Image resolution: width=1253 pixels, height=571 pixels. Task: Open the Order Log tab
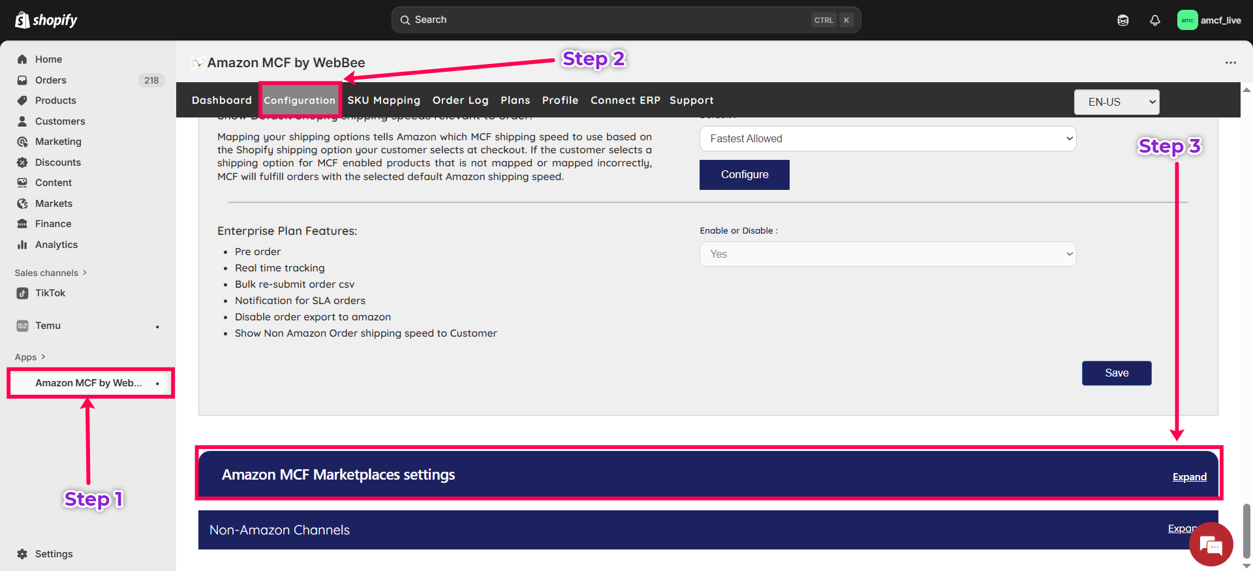460,100
